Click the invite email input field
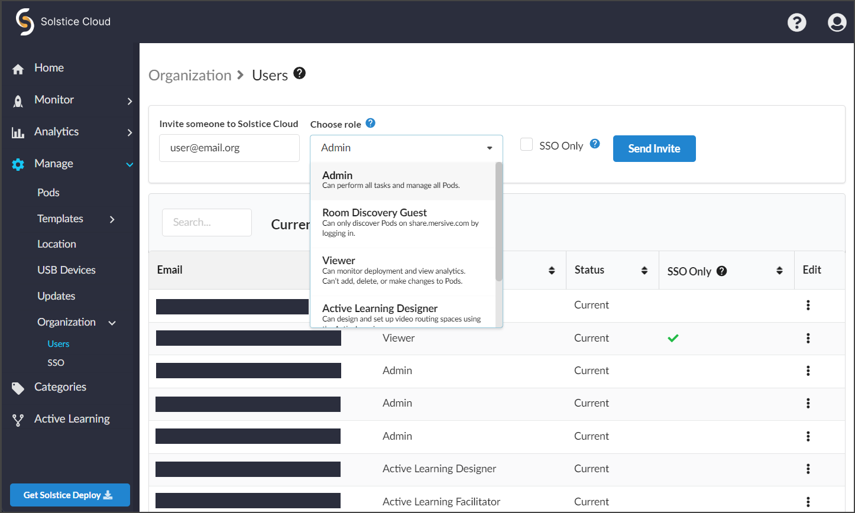 point(229,148)
